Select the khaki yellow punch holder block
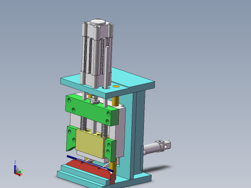The image size is (251, 188). pos(90,144)
